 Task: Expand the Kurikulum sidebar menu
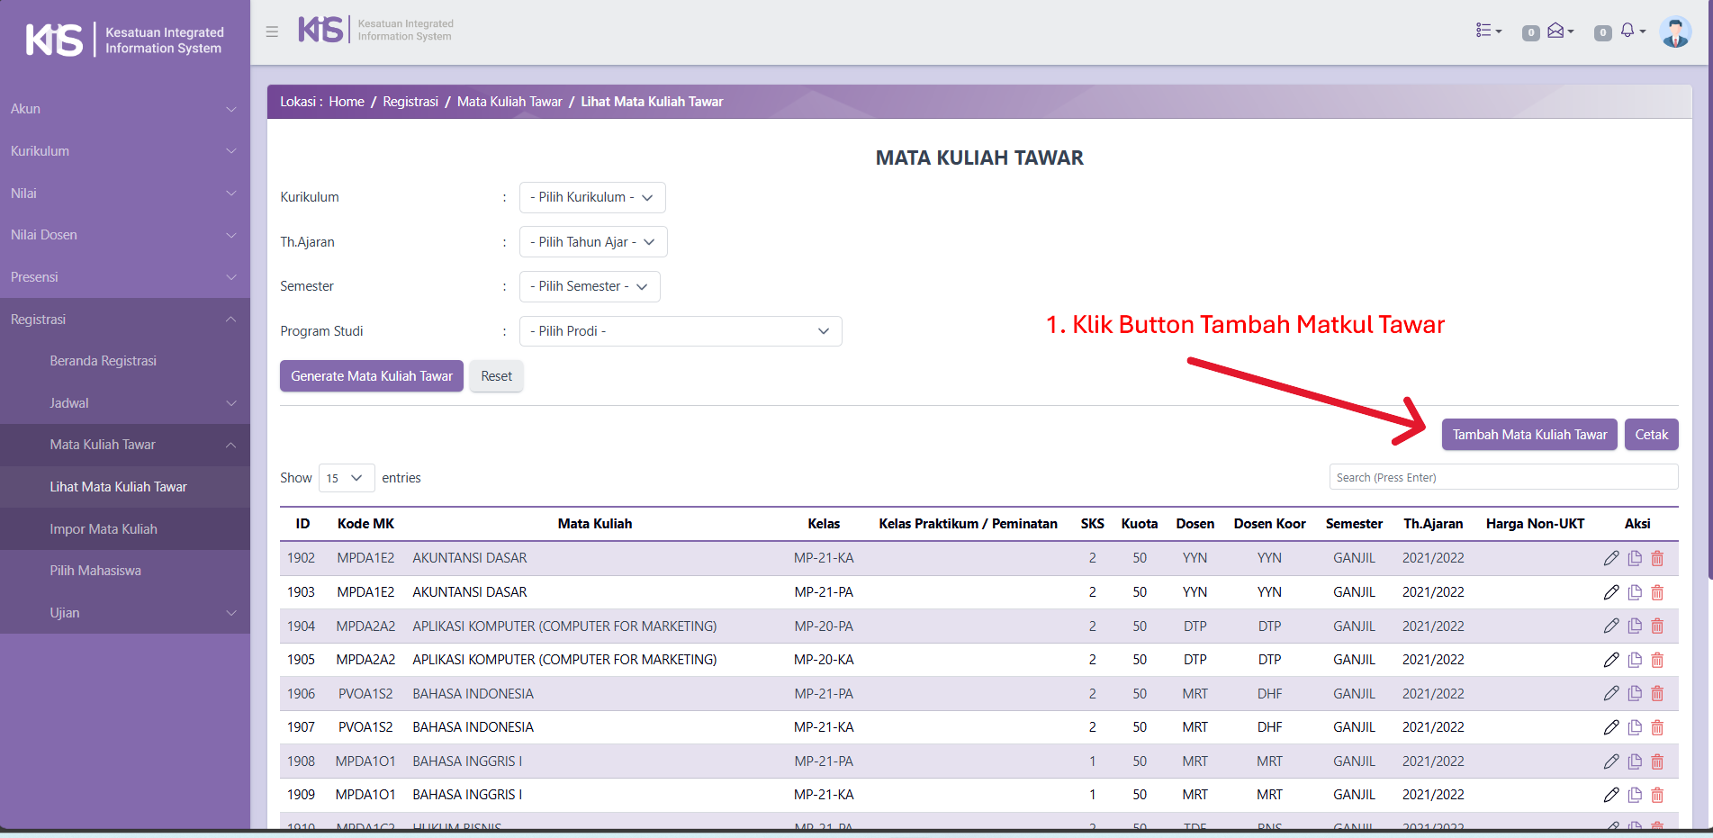click(x=124, y=151)
